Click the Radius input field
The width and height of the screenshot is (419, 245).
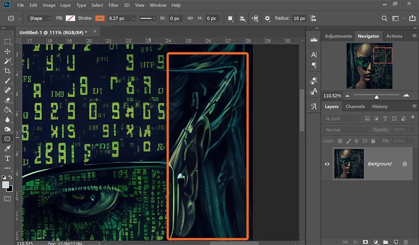coord(299,18)
